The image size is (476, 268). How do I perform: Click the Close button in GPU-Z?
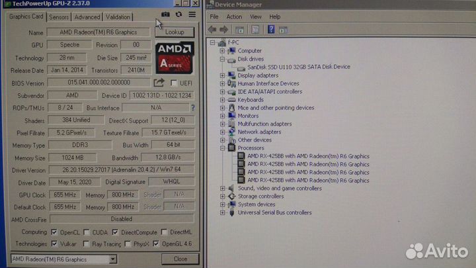click(x=180, y=259)
